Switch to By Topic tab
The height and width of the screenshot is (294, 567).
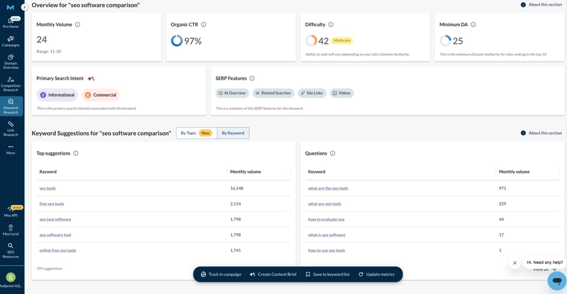[x=197, y=133]
